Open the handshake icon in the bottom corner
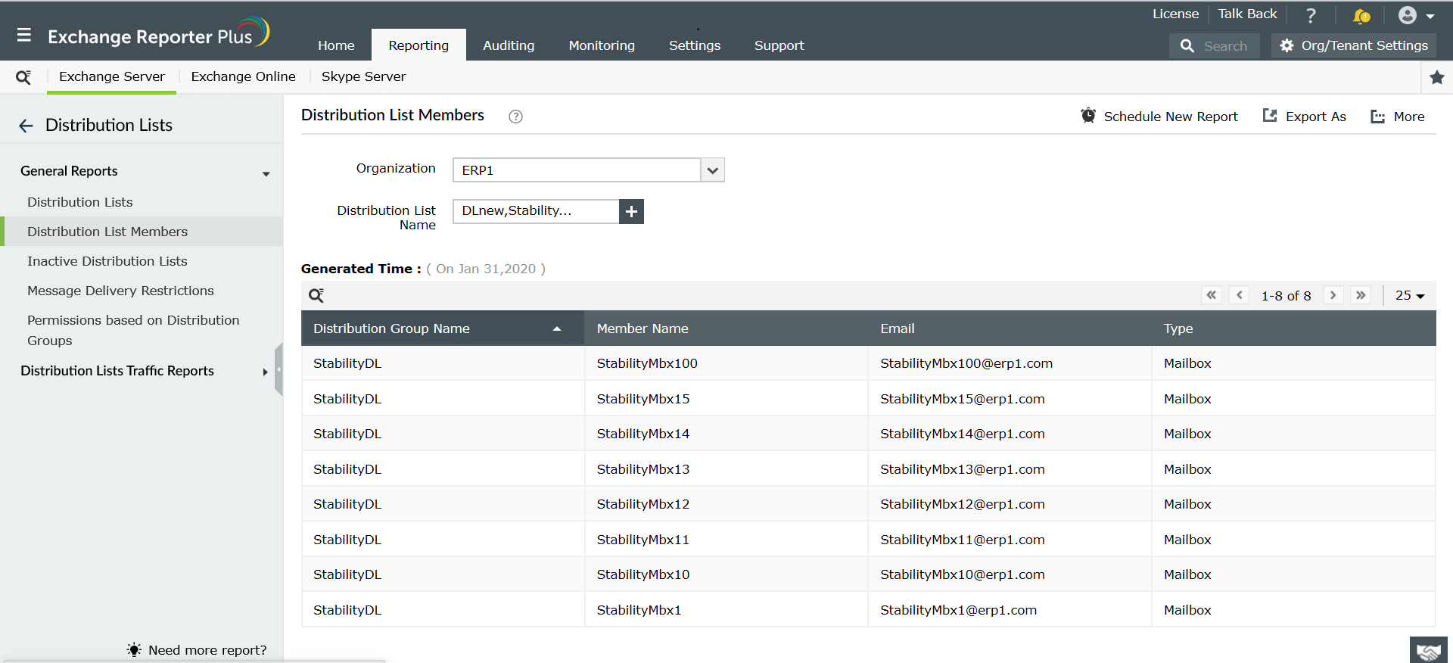The width and height of the screenshot is (1453, 663). coord(1429,650)
